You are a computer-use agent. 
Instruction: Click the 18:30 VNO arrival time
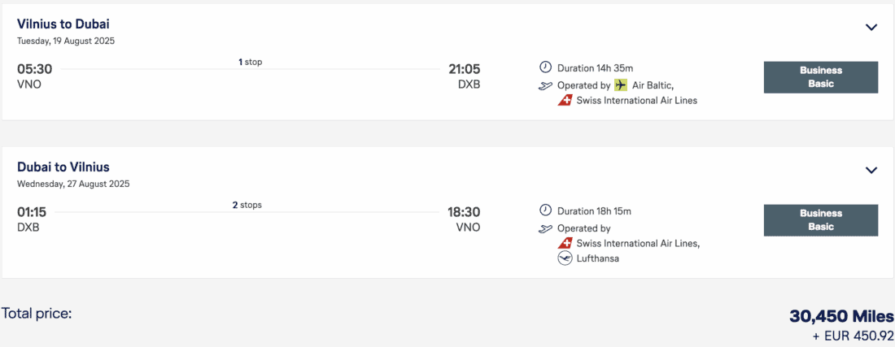coord(464,213)
